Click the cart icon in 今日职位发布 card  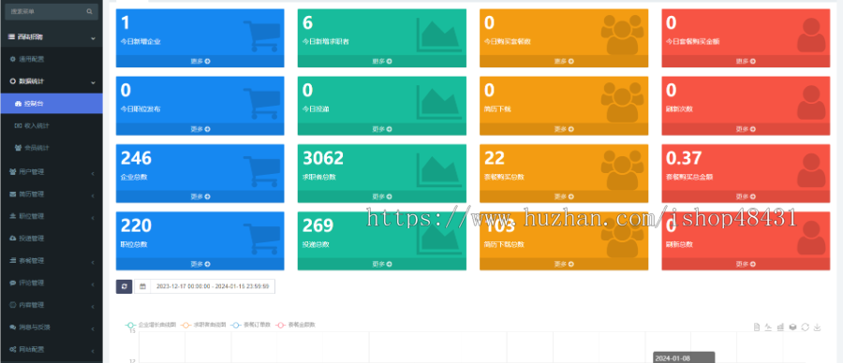[262, 104]
